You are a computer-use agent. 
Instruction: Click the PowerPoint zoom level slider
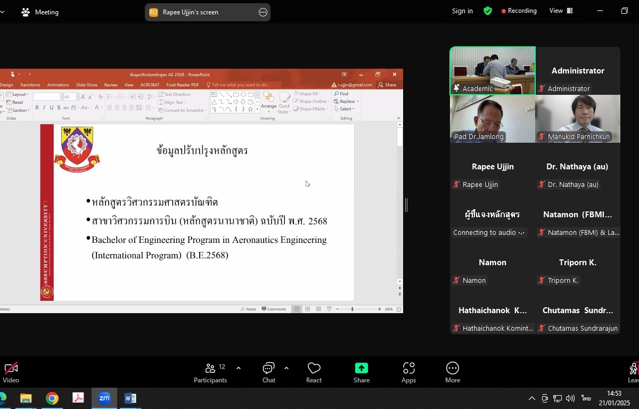(x=352, y=309)
